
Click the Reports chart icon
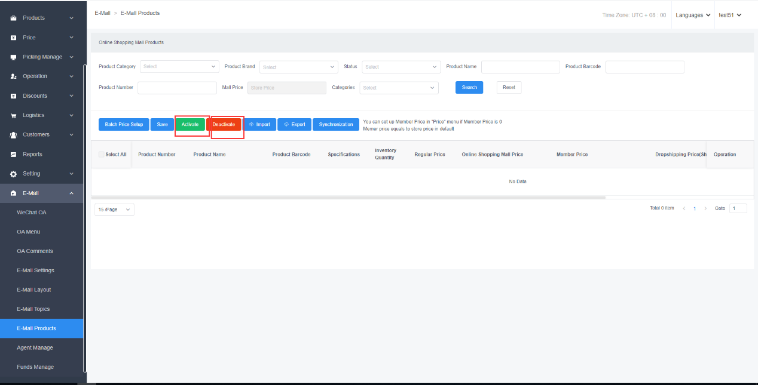13,155
